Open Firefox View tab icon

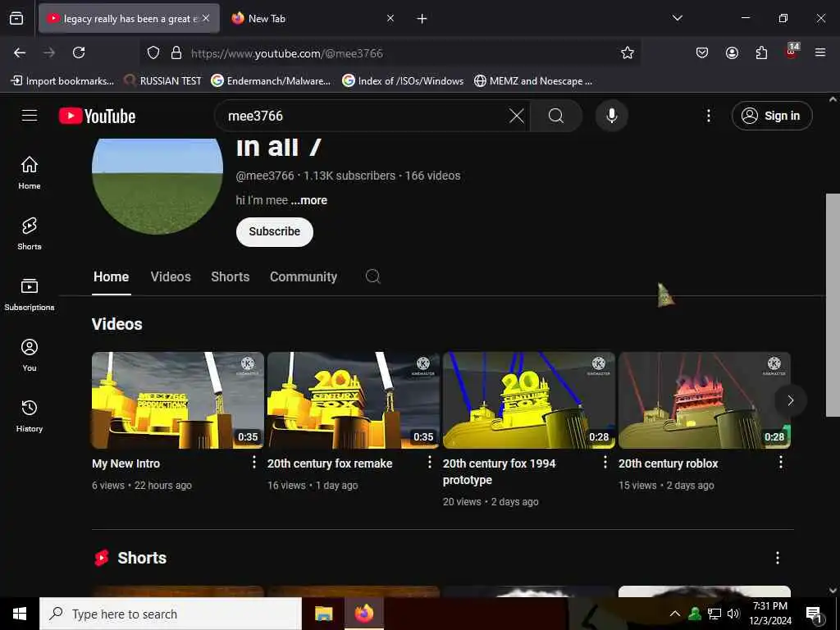click(x=16, y=18)
